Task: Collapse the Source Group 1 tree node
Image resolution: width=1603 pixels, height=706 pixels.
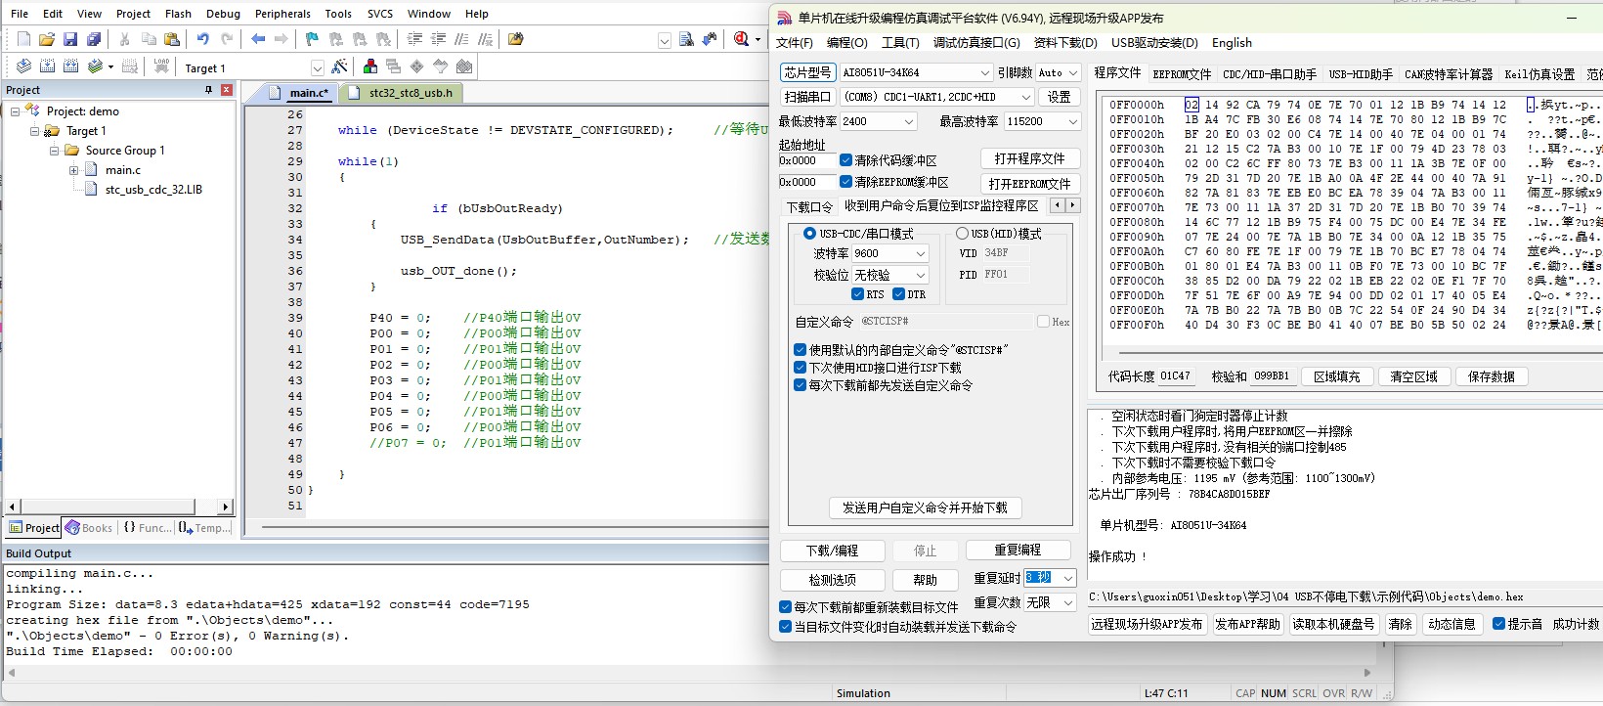Action: [55, 151]
